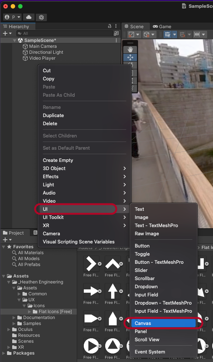This screenshot has width=213, height=362.
Task: Expand the Documentation folder
Action: (14, 318)
